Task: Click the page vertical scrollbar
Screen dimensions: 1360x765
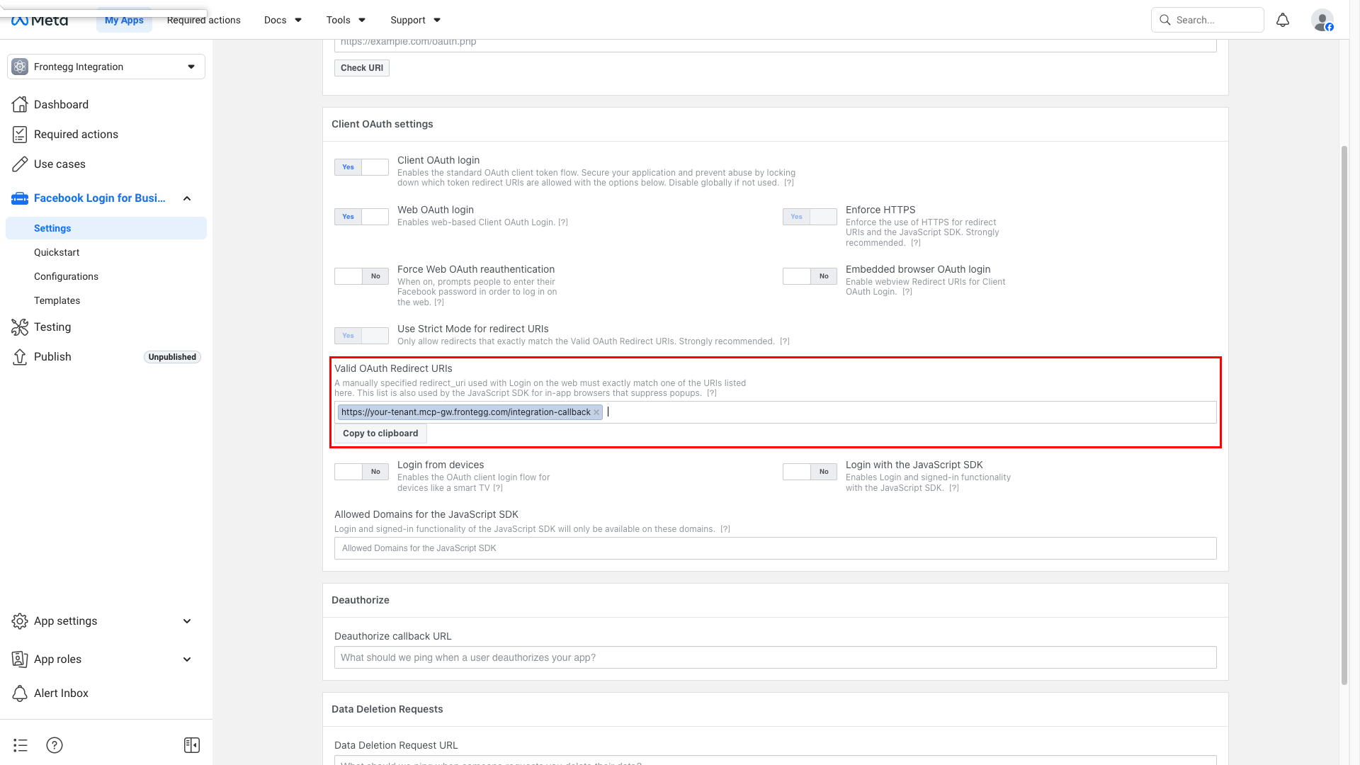Action: pyautogui.click(x=1344, y=415)
